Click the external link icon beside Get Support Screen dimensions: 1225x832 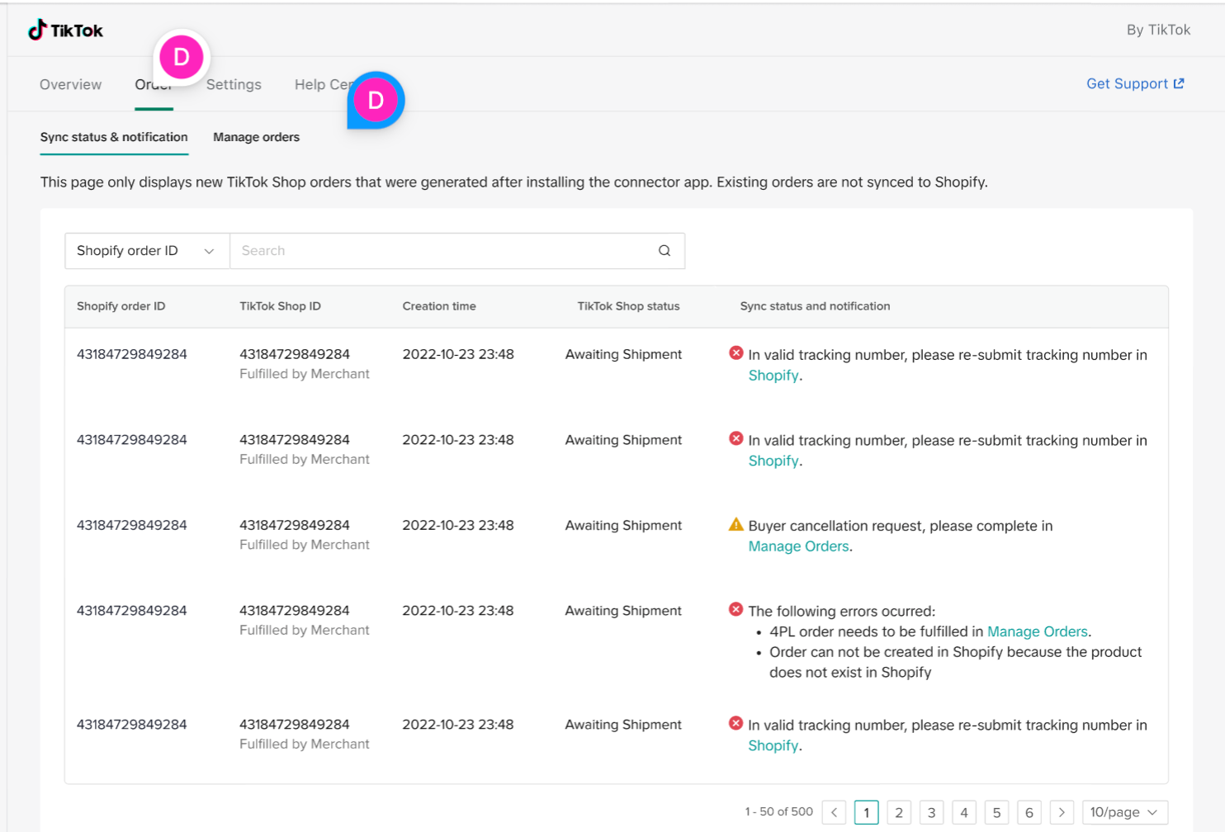[1179, 83]
